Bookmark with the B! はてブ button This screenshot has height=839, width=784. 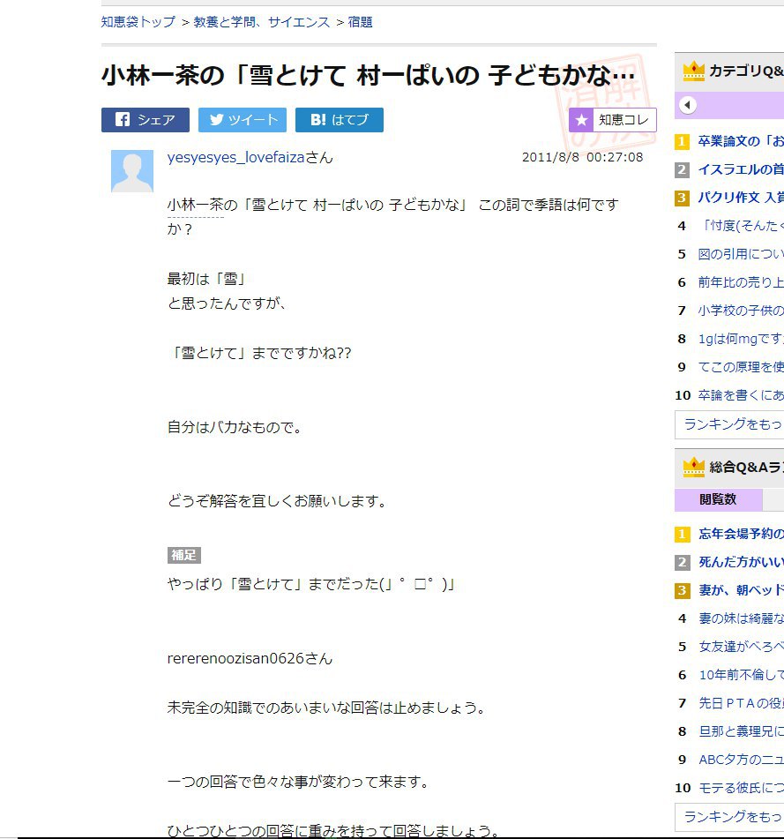click(339, 120)
